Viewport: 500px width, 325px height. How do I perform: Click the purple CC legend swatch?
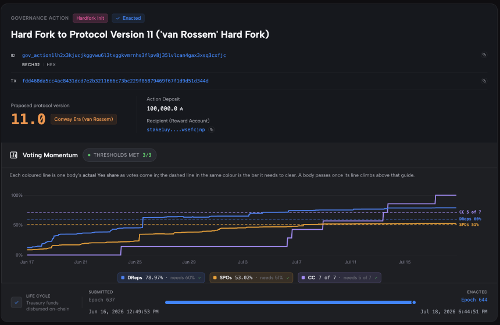(x=303, y=277)
